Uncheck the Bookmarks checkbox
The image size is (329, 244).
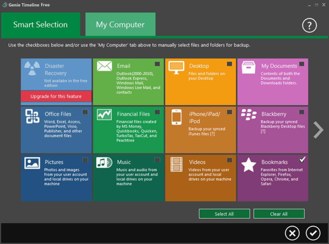click(x=302, y=159)
